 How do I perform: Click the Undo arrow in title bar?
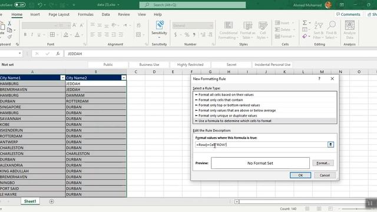40,5
